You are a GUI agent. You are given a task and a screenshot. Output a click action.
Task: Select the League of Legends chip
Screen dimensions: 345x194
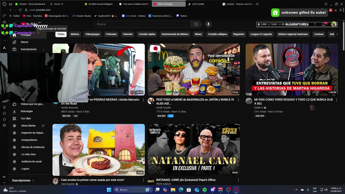coord(261,34)
